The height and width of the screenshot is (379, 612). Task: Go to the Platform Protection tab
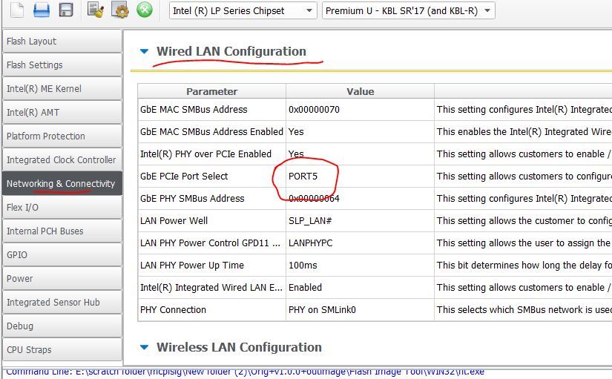point(62,136)
